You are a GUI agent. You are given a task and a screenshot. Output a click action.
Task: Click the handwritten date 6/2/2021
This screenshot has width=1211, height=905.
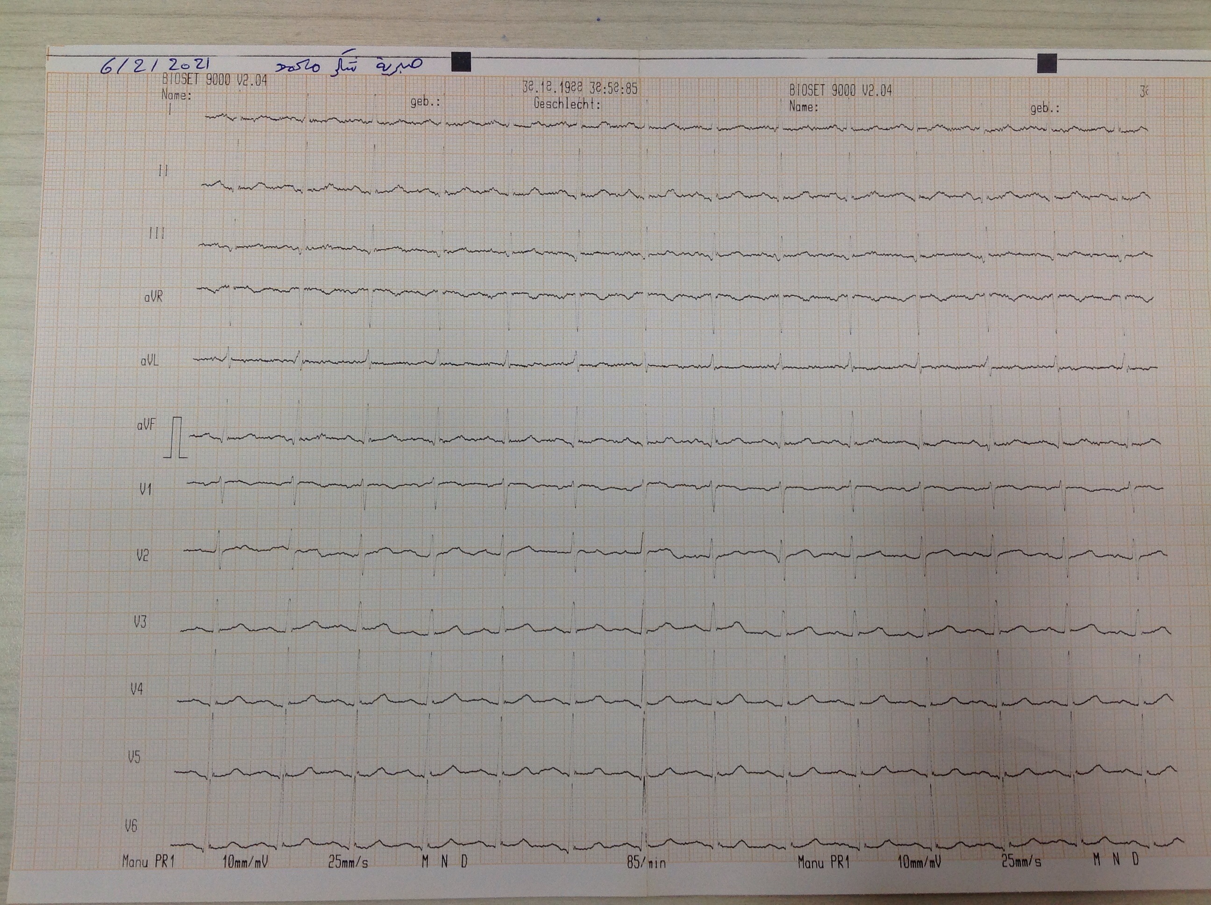pos(156,65)
